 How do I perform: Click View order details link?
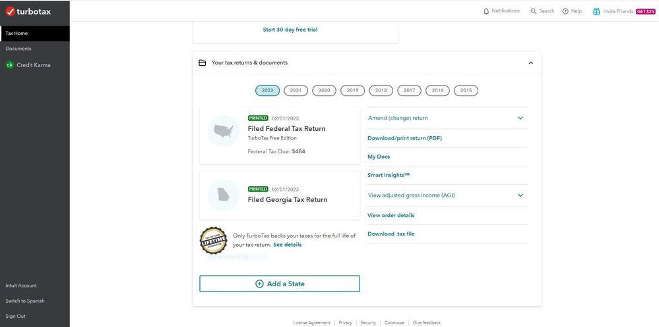(391, 216)
